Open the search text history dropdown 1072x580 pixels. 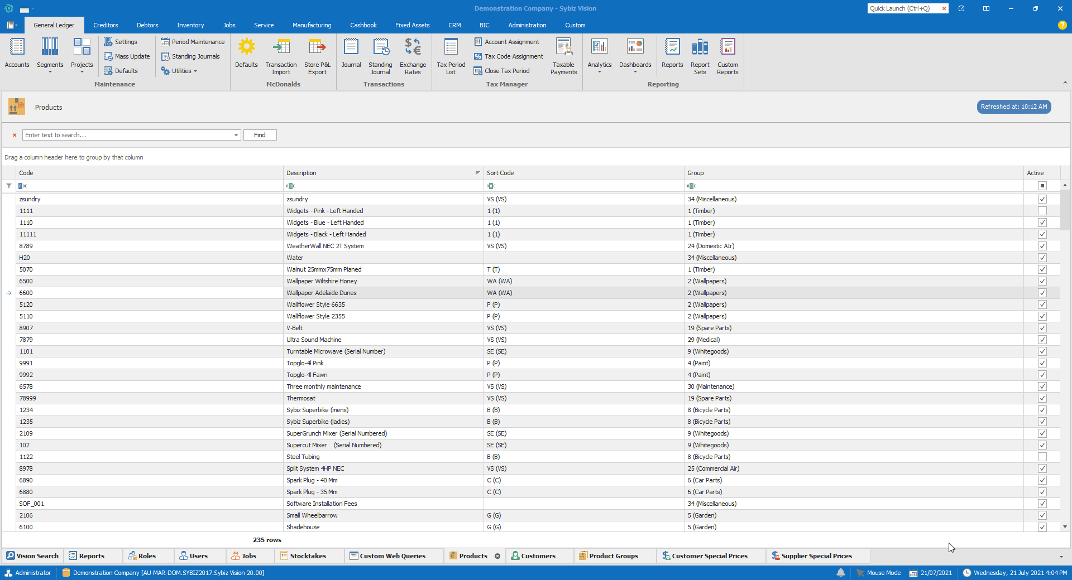point(236,135)
